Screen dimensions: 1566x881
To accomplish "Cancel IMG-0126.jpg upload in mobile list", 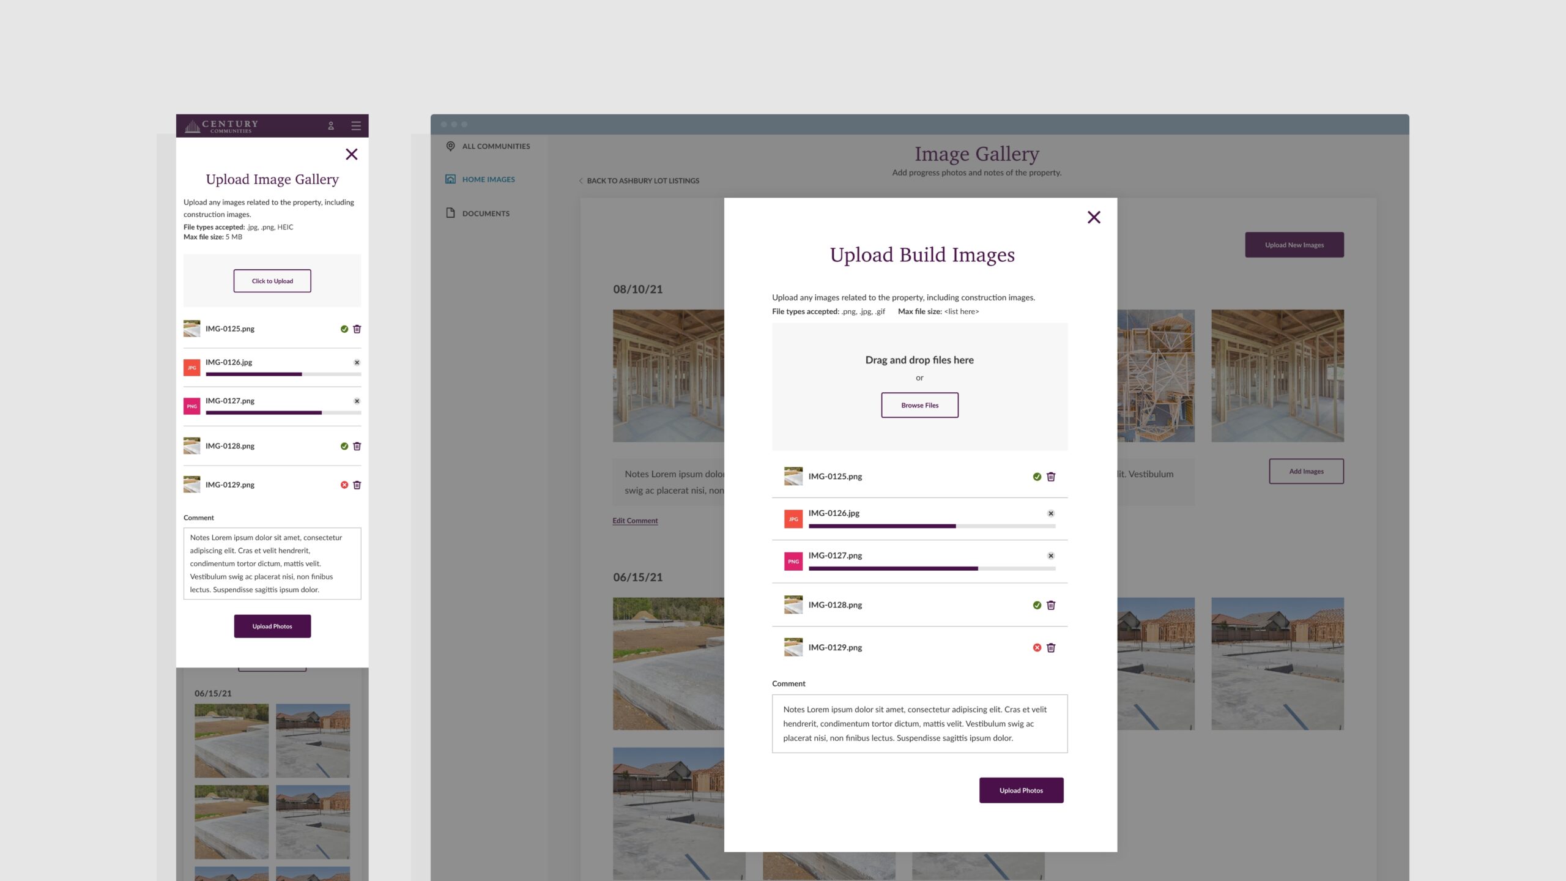I will click(x=357, y=362).
